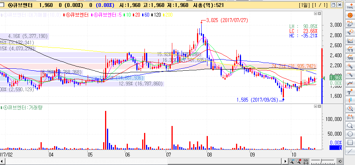
Task: Click the chart zoom slider at the bottom right
Action: [322, 160]
